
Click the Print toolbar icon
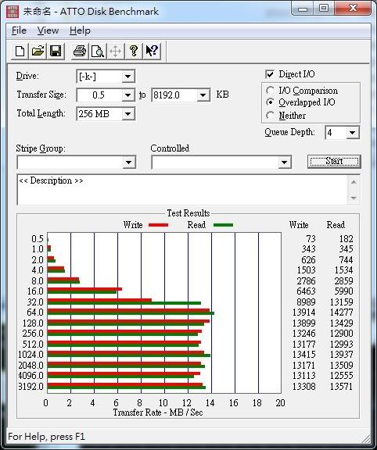tap(80, 52)
